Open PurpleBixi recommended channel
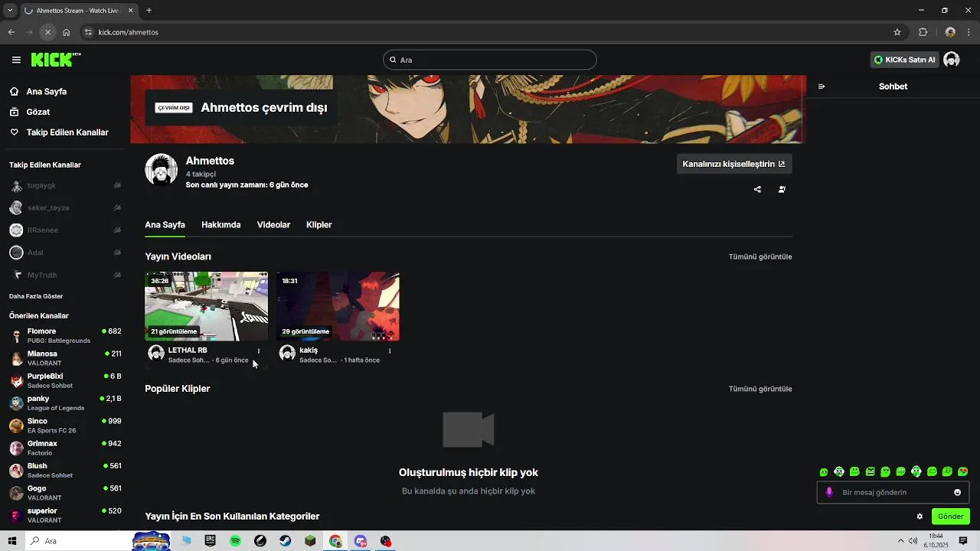Screen dimensions: 980x551 (x=65, y=380)
